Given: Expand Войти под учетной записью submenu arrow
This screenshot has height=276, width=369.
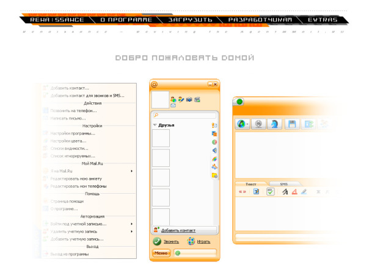Looking at the screenshot, I should (131, 224).
